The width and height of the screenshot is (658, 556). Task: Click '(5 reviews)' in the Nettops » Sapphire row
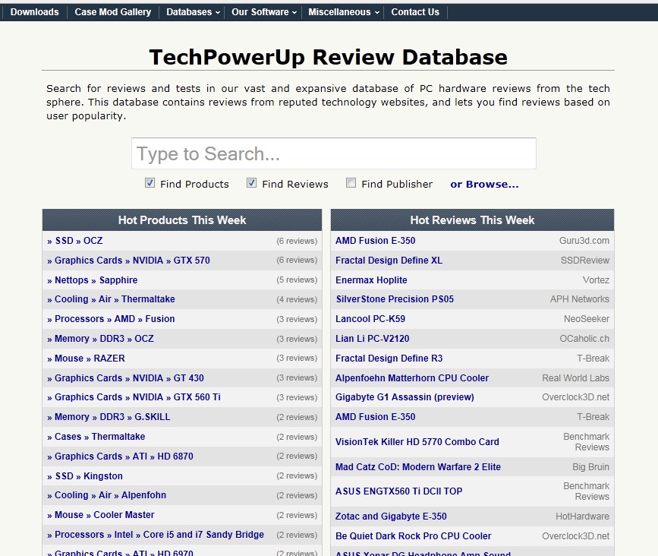[x=297, y=280]
